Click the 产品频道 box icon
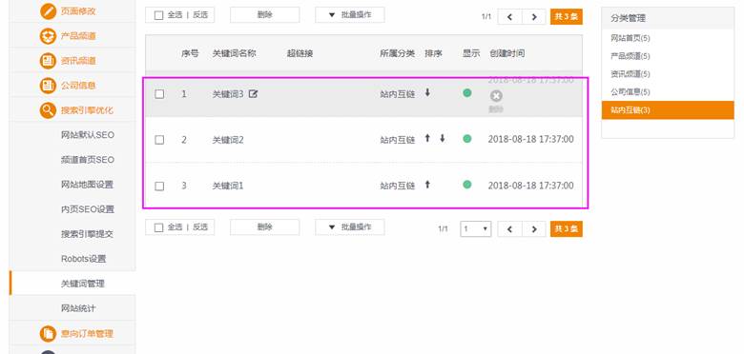 (48, 36)
